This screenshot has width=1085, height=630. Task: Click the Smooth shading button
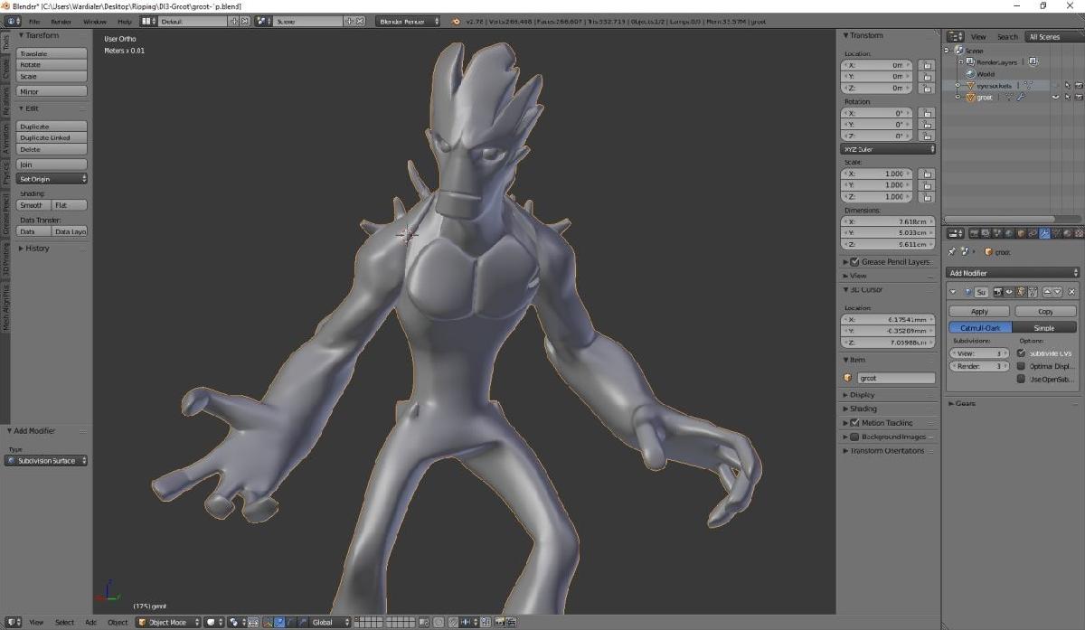(33, 205)
